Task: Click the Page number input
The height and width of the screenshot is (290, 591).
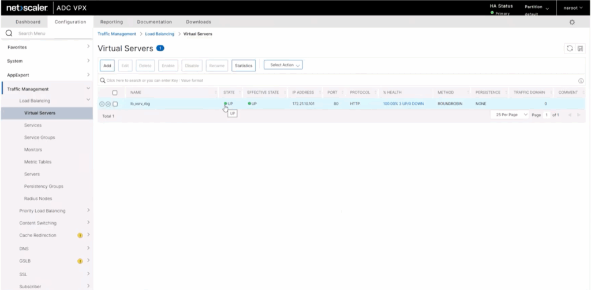Action: [546, 115]
